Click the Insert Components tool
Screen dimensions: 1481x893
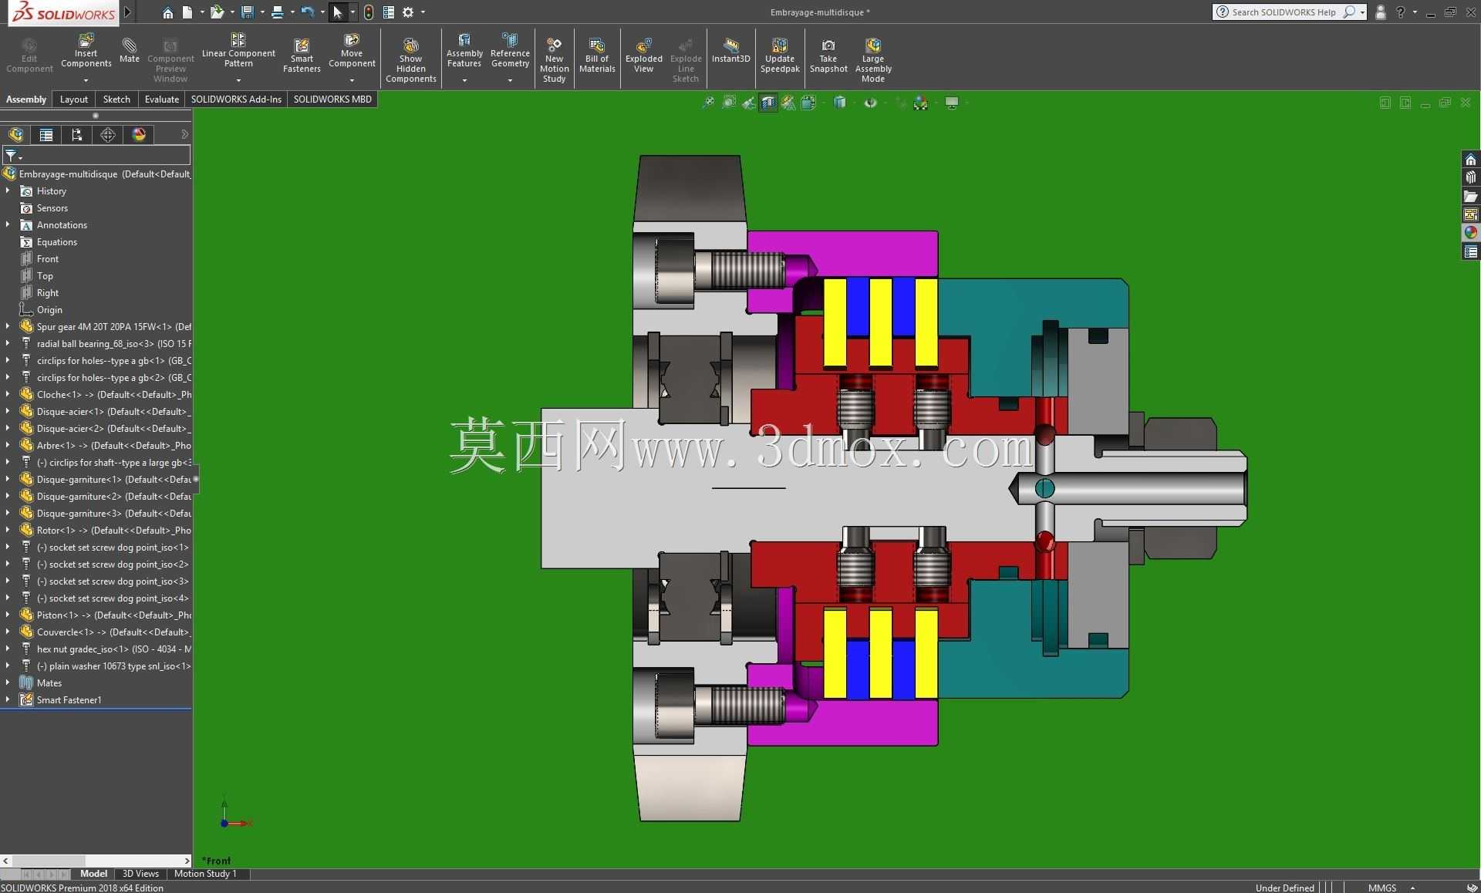(86, 51)
